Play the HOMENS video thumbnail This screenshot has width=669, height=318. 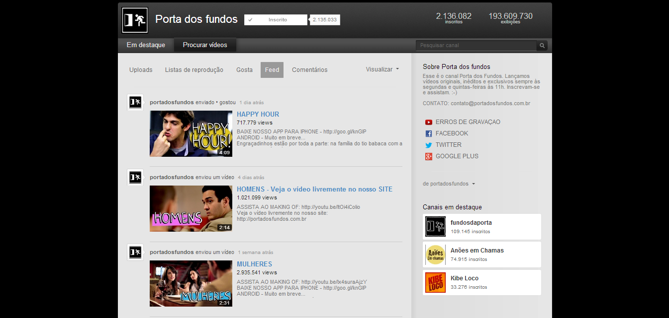click(191, 208)
